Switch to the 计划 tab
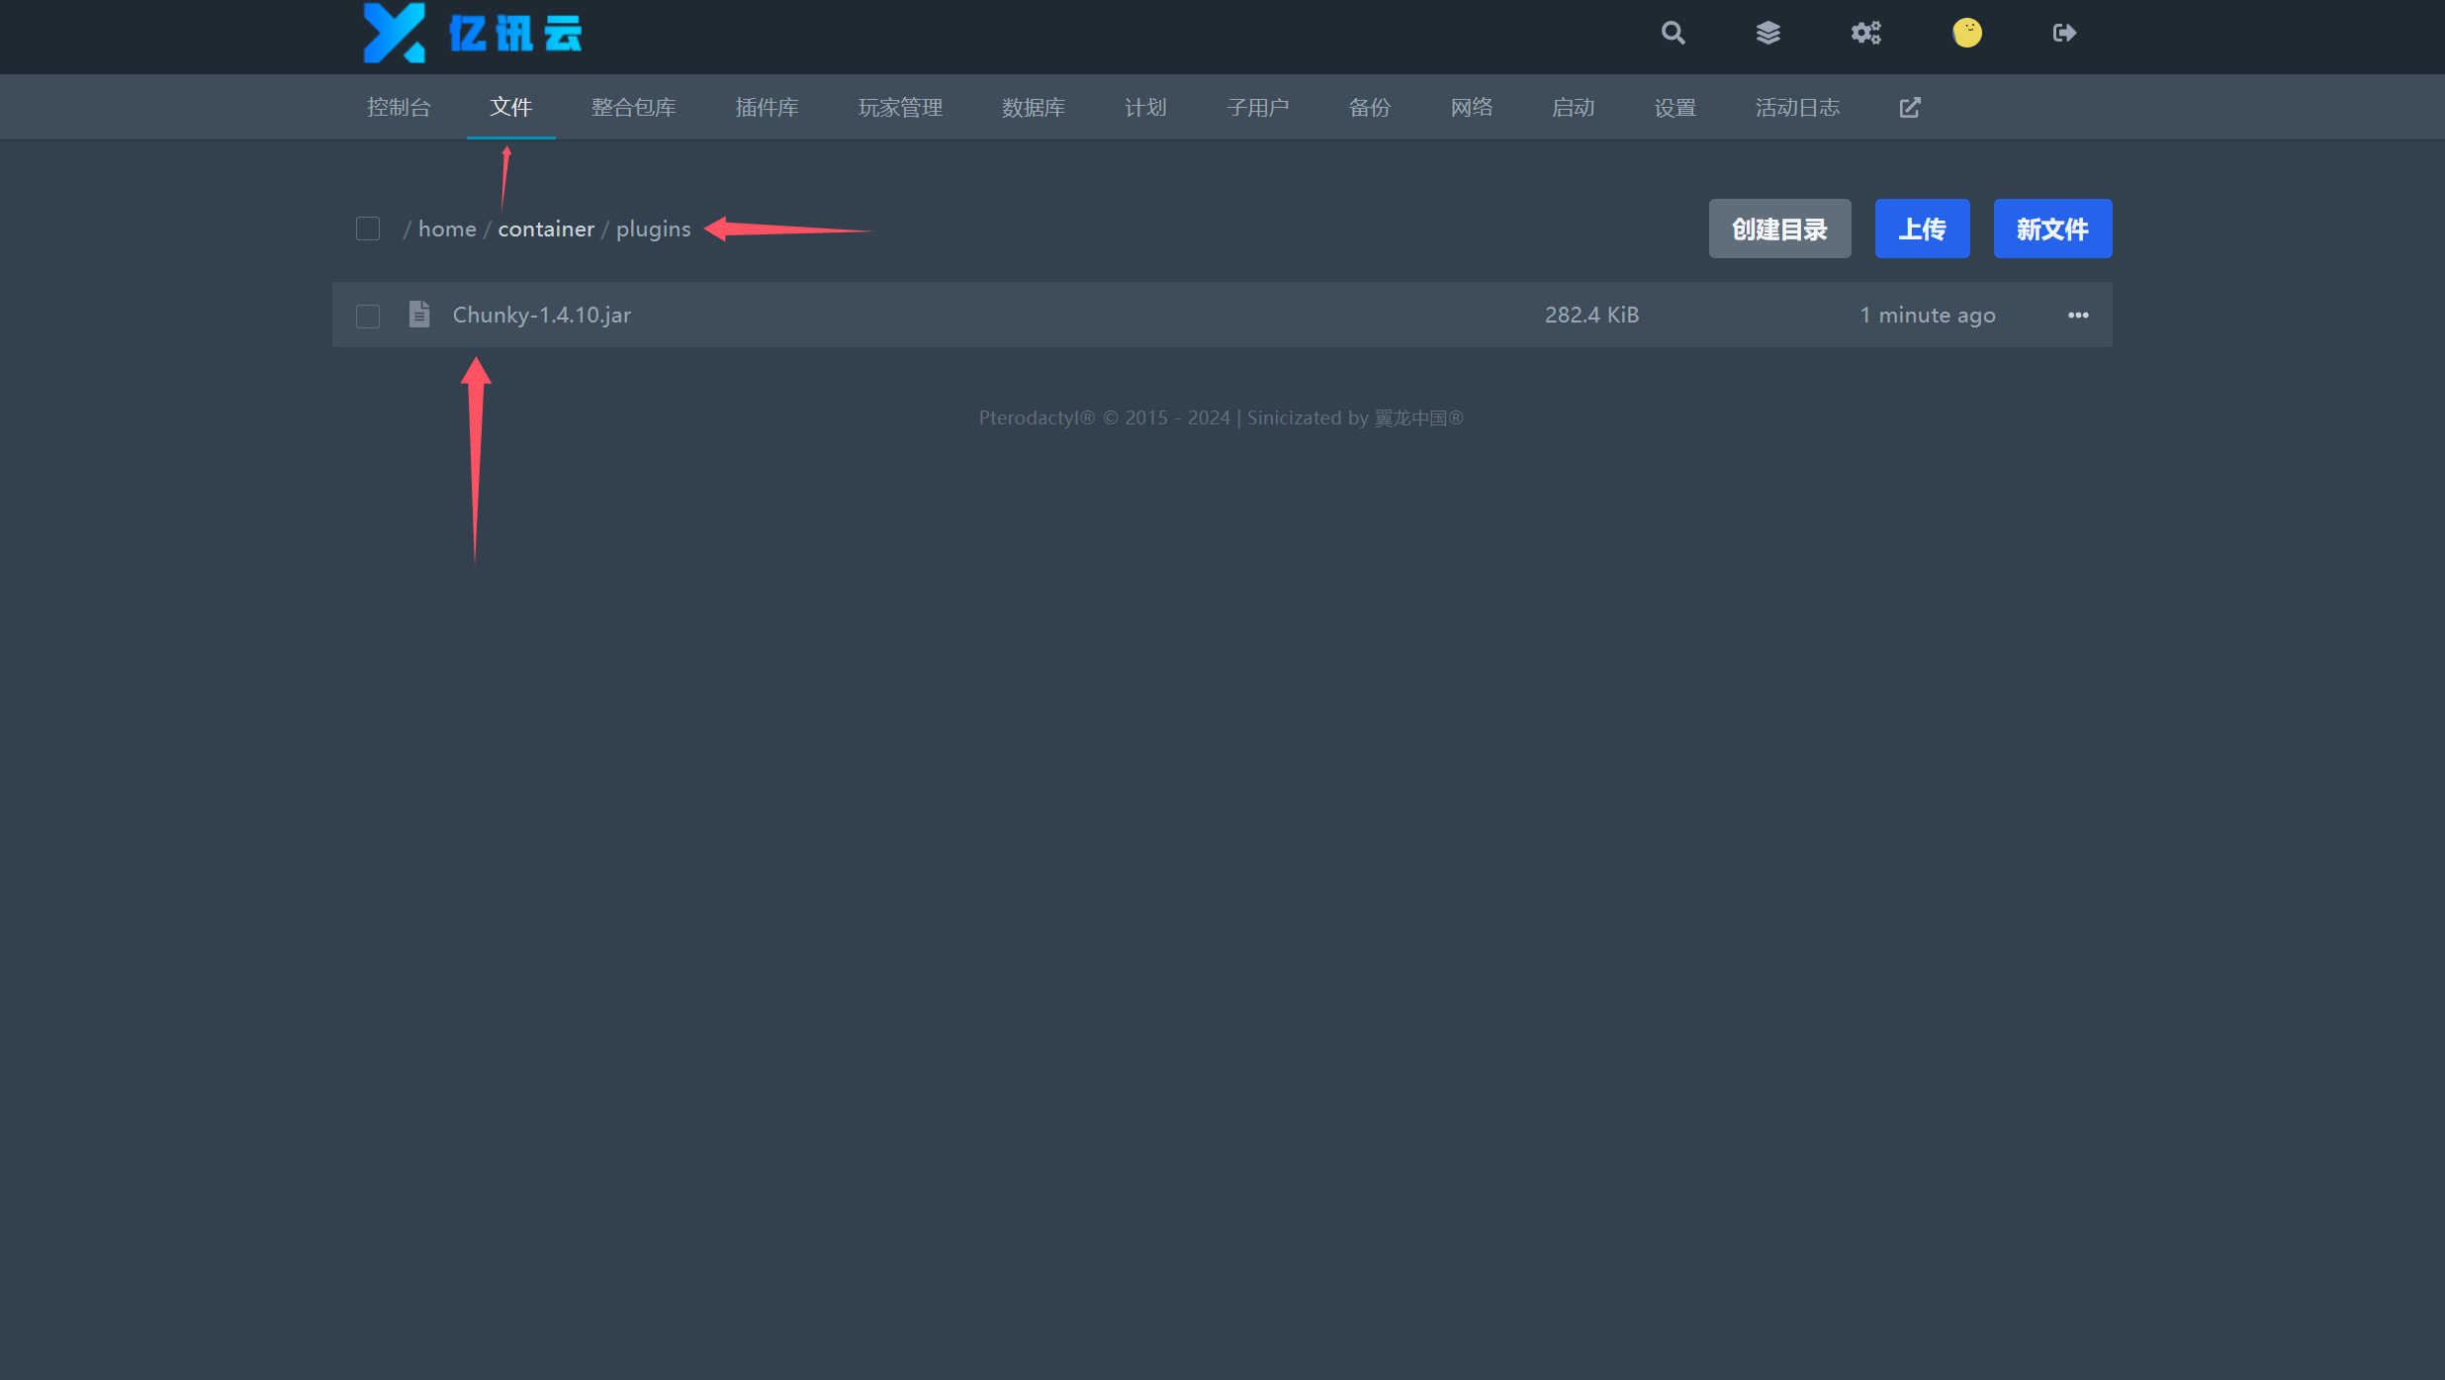Image resolution: width=2445 pixels, height=1380 pixels. (1145, 108)
